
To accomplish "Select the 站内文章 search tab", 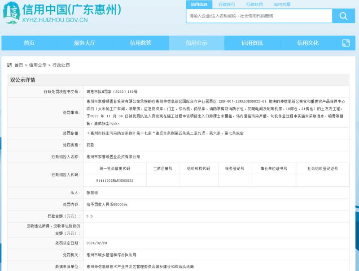I will (282, 4).
